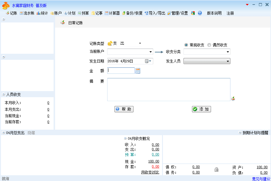Open the 月收支对比 link
Viewport: 271px width, 181px height.
(150, 172)
